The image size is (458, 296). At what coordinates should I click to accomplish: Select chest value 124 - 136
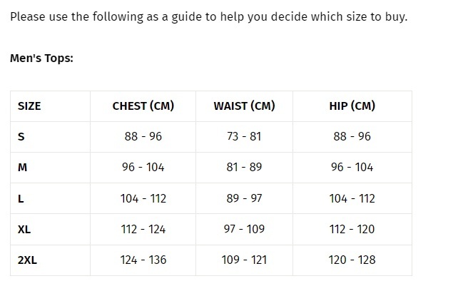pyautogui.click(x=143, y=260)
